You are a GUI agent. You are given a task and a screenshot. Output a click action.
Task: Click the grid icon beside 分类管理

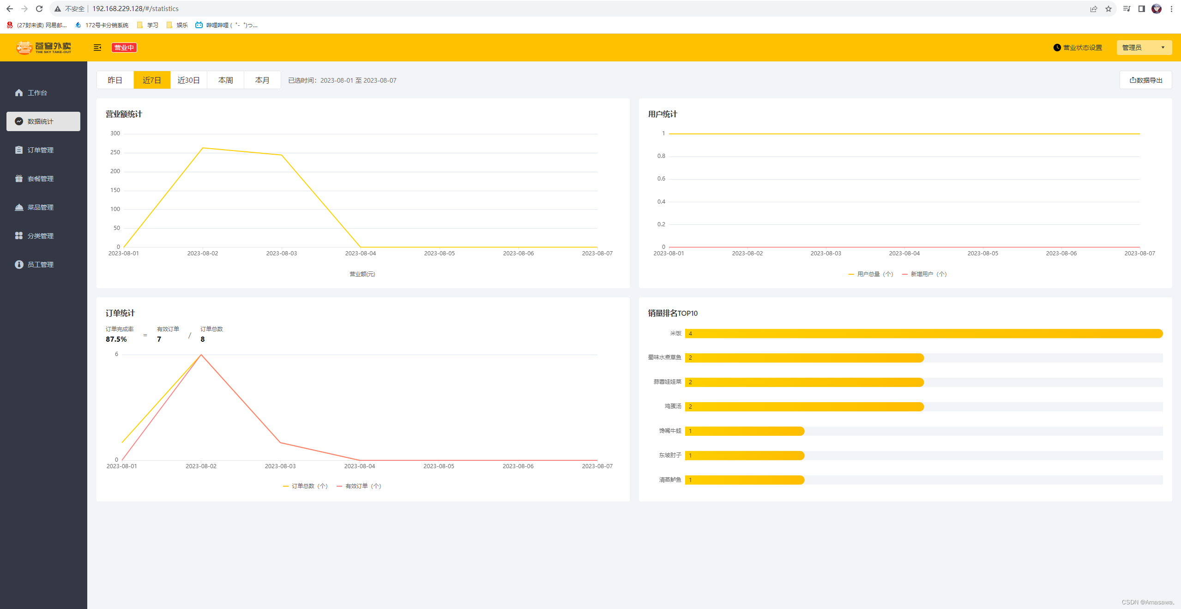tap(19, 236)
